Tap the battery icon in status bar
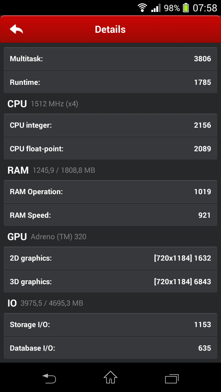 click(x=186, y=8)
